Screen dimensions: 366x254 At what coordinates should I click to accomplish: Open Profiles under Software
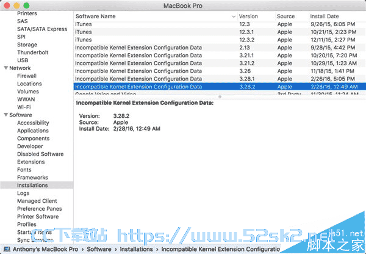[27, 224]
